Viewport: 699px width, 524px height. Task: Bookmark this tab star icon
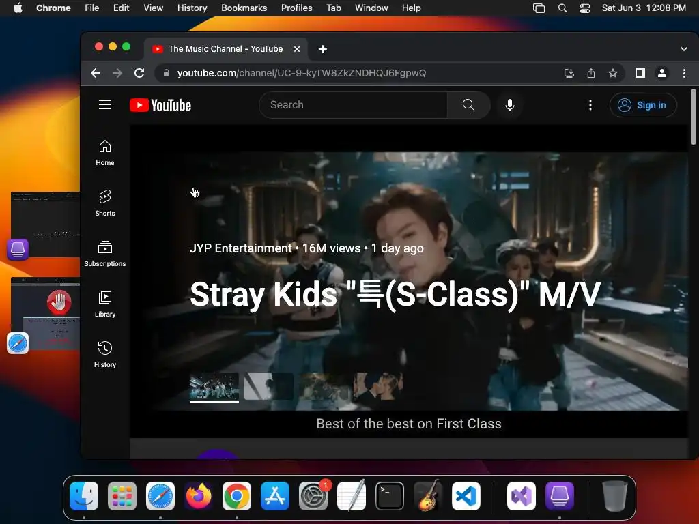tap(613, 73)
